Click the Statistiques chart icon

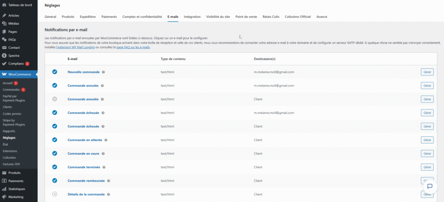coord(4,189)
